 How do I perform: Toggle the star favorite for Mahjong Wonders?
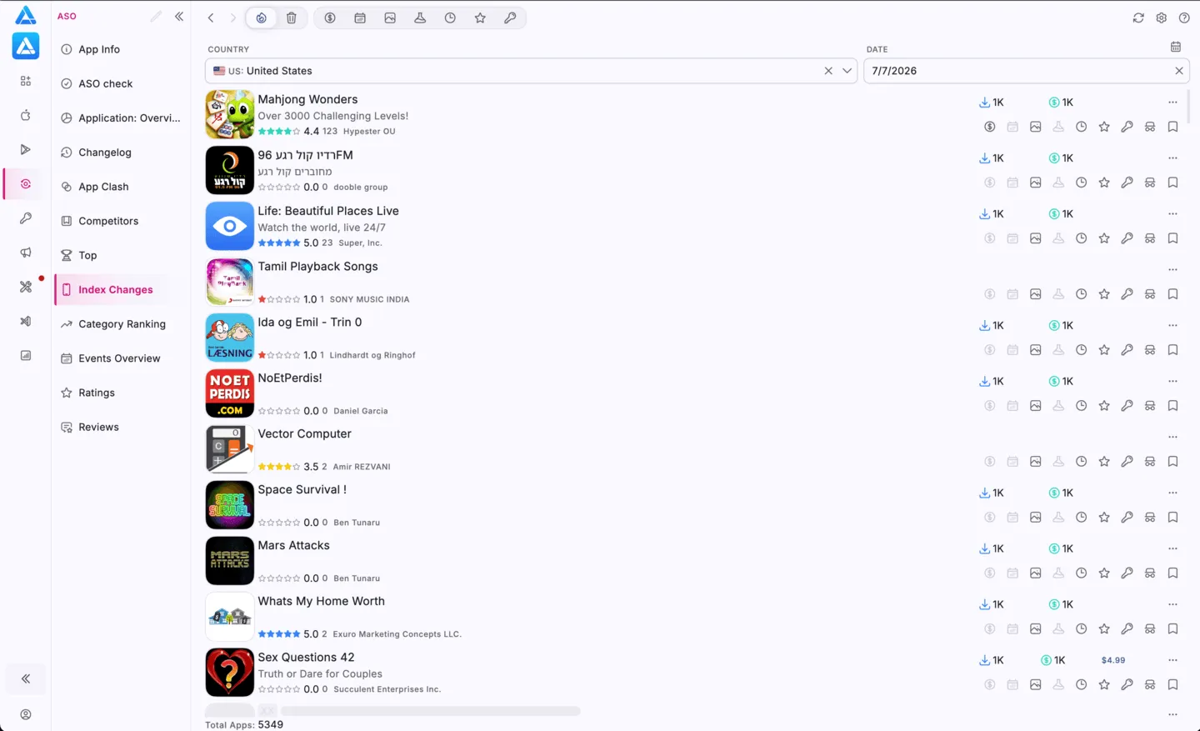click(x=1104, y=127)
